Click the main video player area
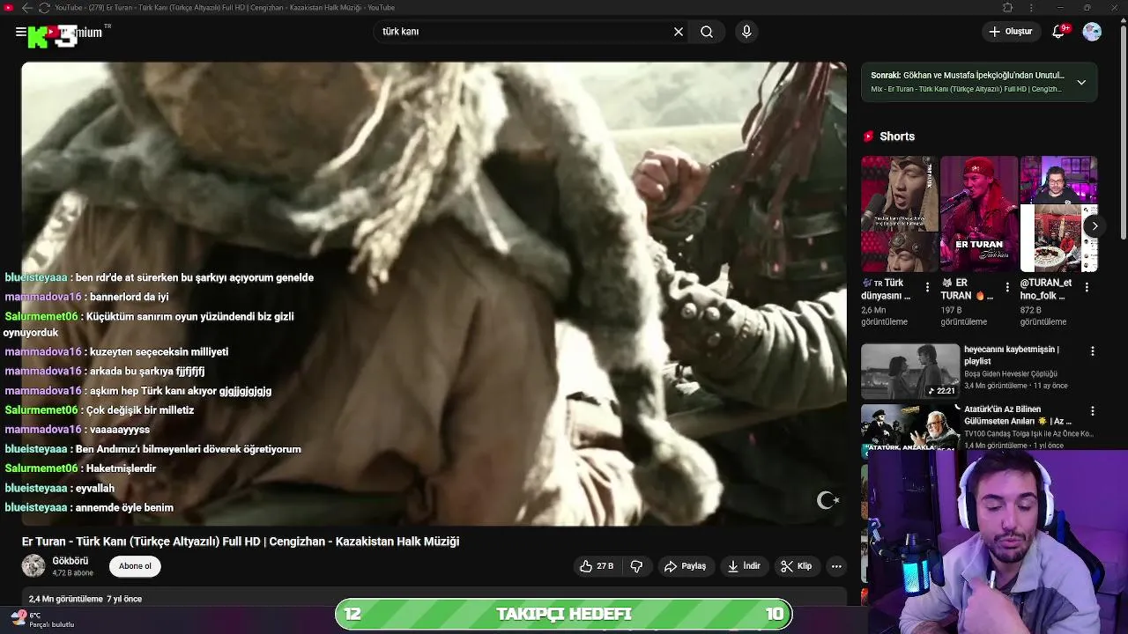This screenshot has width=1128, height=634. point(434,293)
